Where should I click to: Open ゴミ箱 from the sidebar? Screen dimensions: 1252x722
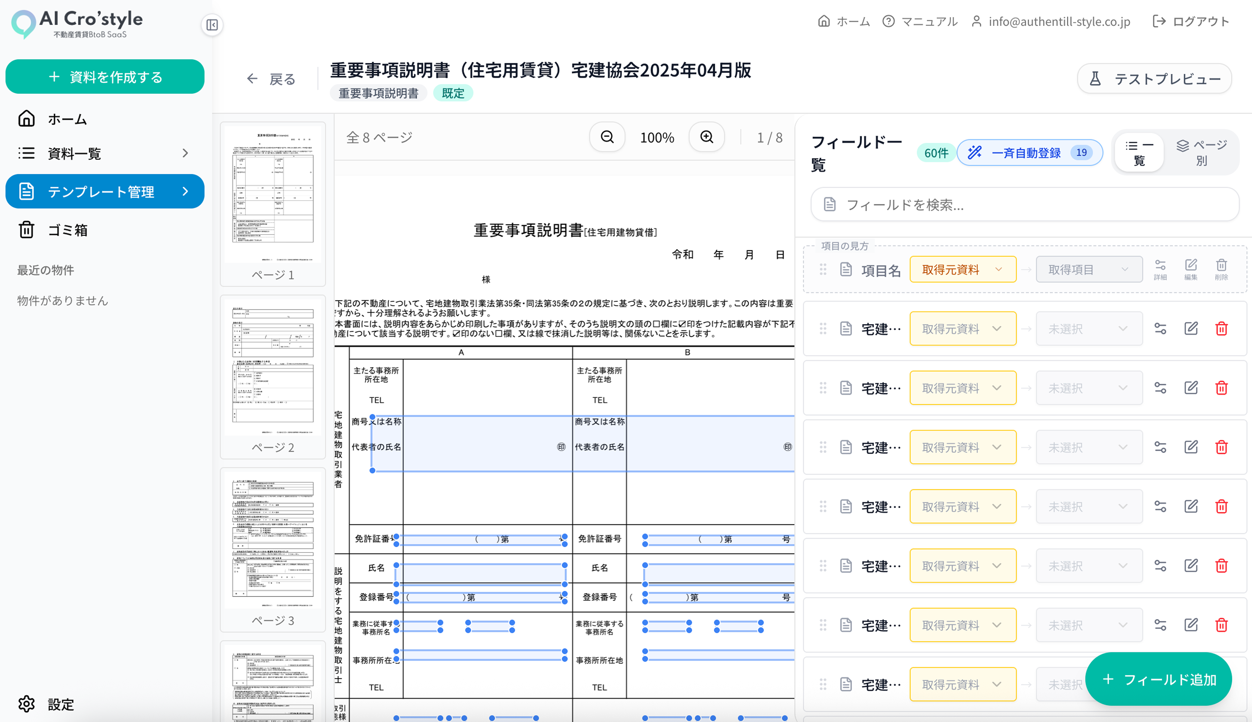pos(68,230)
